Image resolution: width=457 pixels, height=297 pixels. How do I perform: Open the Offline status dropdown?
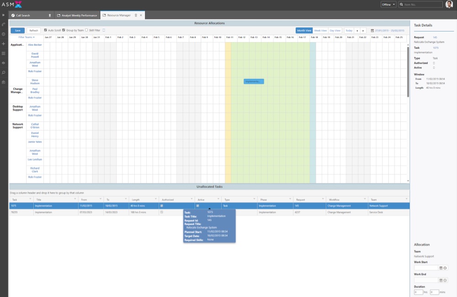pyautogui.click(x=388, y=5)
